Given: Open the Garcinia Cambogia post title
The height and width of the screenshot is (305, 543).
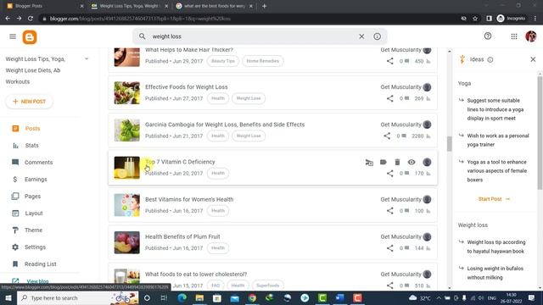Looking at the screenshot, I should point(225,125).
